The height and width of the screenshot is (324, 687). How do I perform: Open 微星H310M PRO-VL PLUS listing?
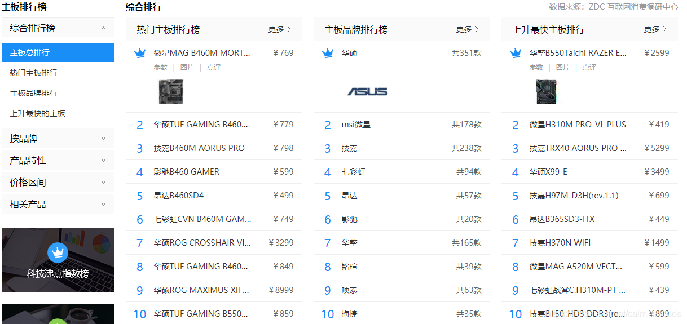[x=578, y=125]
